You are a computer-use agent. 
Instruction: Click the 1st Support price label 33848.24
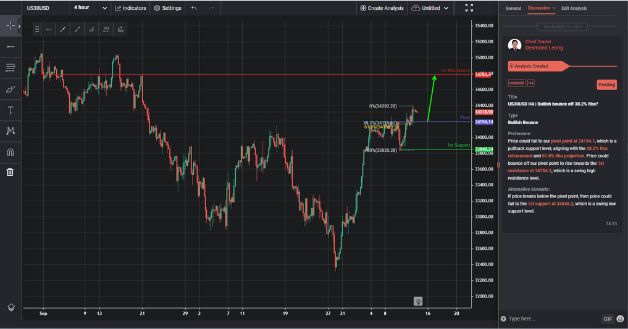tap(484, 149)
